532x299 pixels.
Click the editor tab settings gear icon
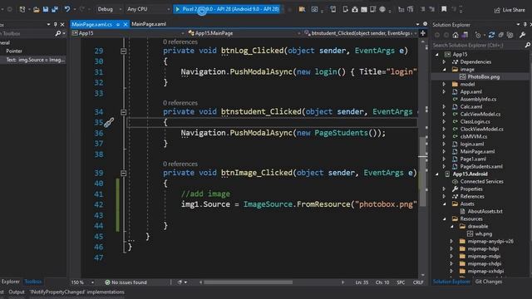(x=425, y=24)
